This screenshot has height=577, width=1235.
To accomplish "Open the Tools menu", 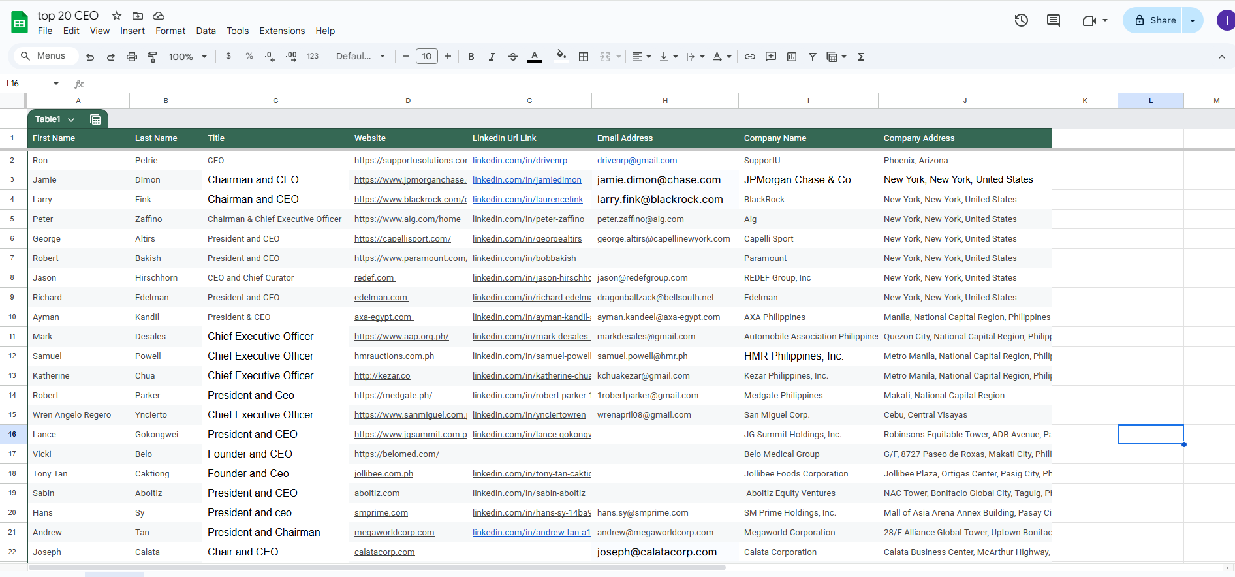I will 238,31.
